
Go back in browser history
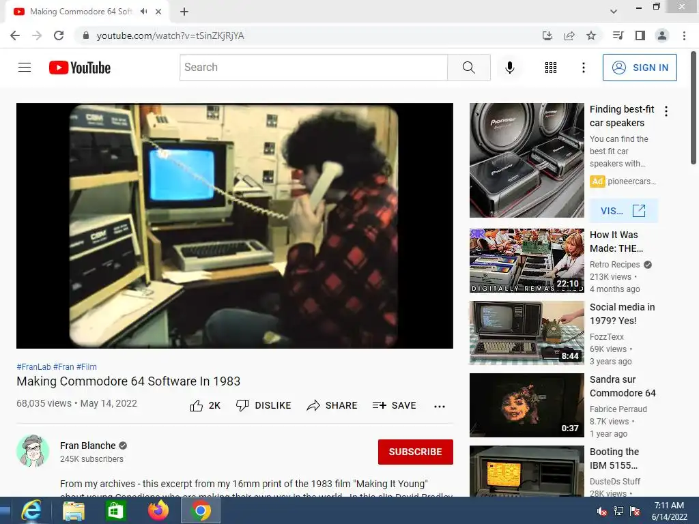tap(15, 35)
